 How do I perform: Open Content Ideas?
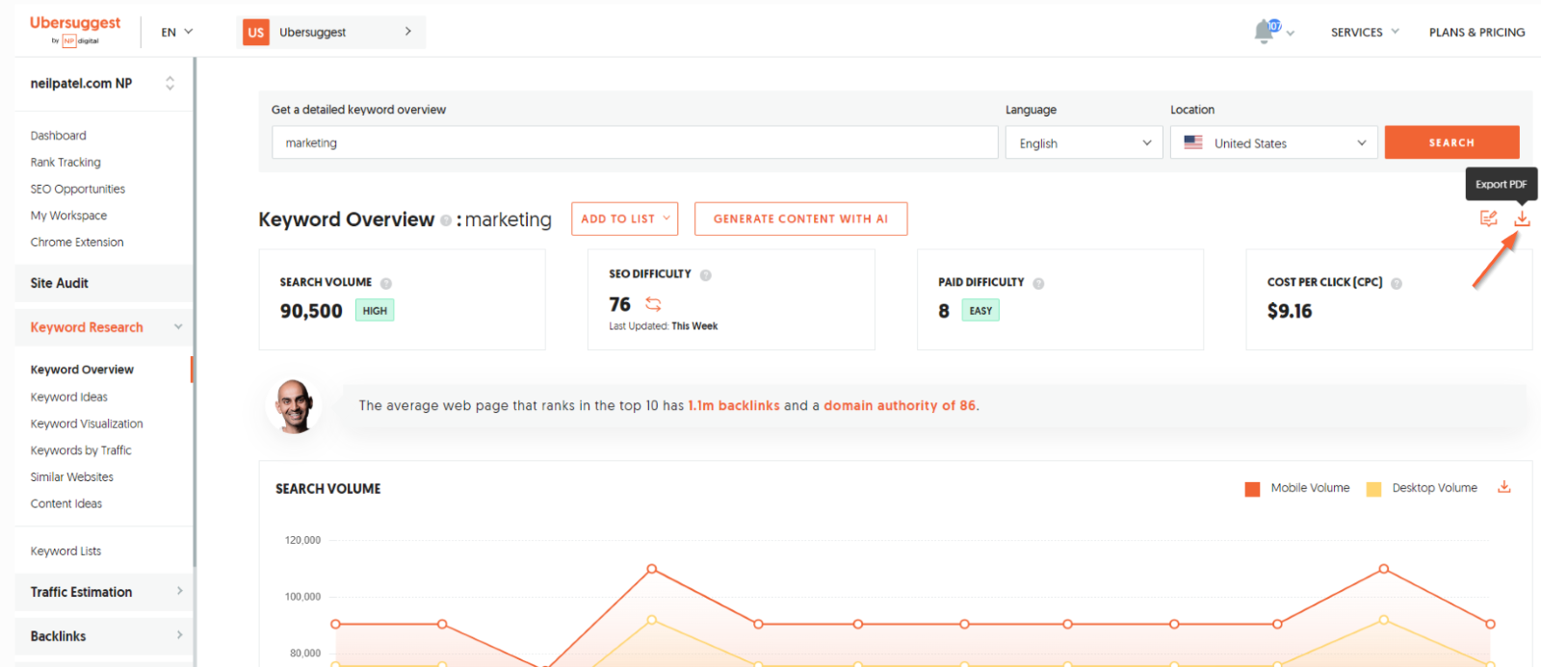65,503
